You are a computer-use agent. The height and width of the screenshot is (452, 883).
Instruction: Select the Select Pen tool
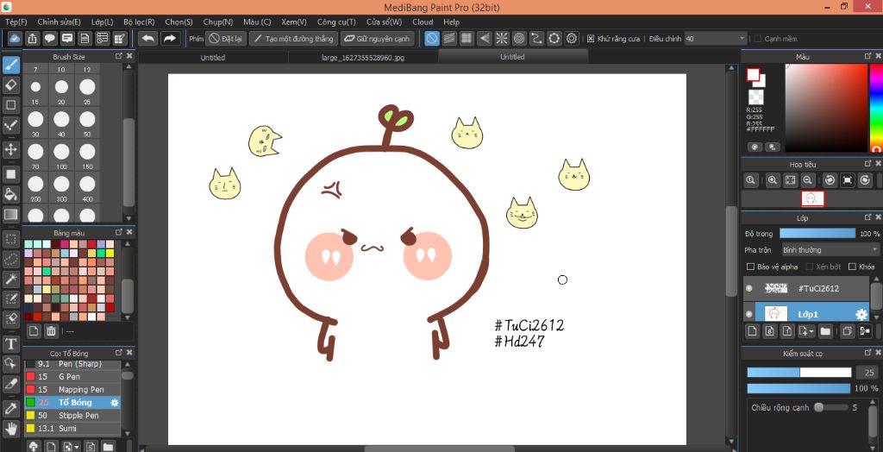[11, 299]
